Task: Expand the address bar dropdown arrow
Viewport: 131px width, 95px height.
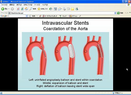Action: coord(115,13)
